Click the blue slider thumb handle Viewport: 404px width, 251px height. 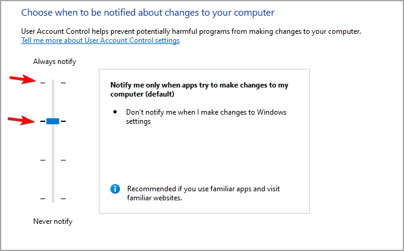click(52, 121)
